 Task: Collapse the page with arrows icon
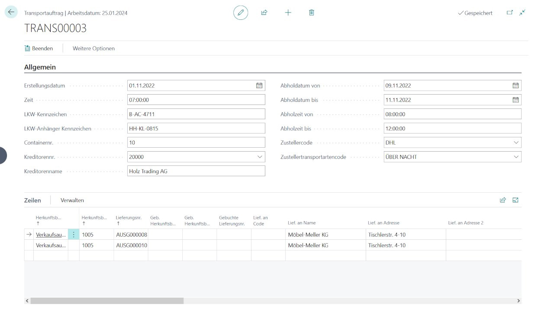(522, 13)
